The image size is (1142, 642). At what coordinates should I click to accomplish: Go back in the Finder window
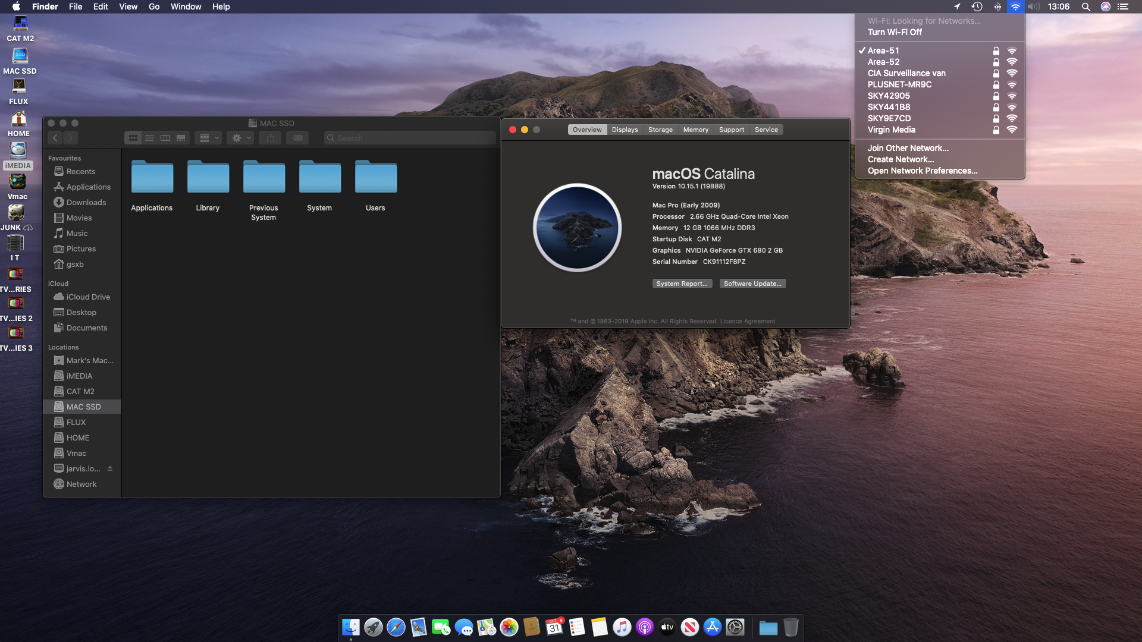55,138
